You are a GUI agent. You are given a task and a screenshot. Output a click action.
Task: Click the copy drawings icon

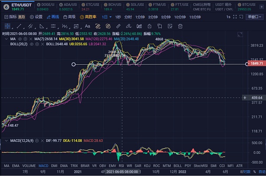coord(160,26)
